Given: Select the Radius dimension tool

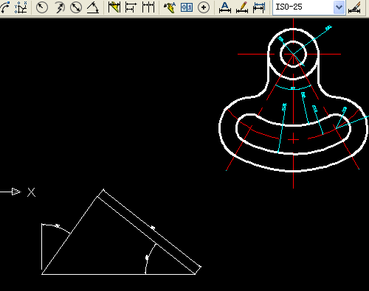Looking at the screenshot, I should click(42, 7).
